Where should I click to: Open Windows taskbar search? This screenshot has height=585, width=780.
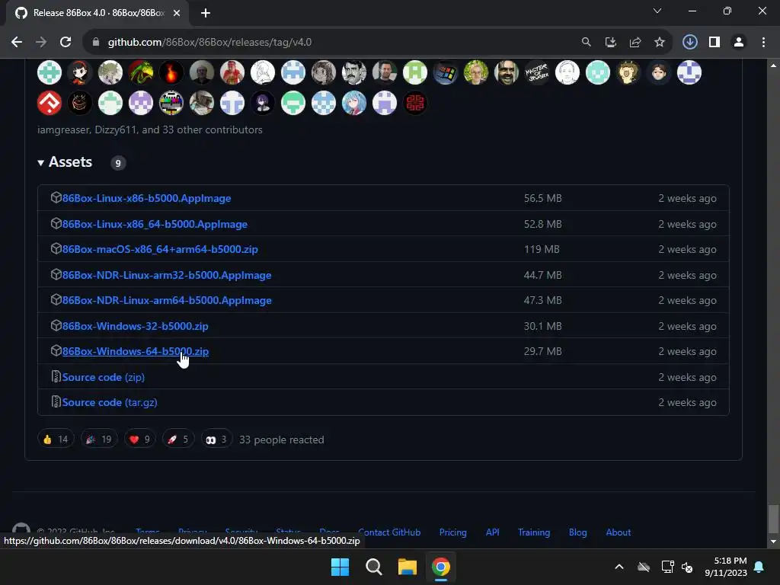(x=373, y=567)
